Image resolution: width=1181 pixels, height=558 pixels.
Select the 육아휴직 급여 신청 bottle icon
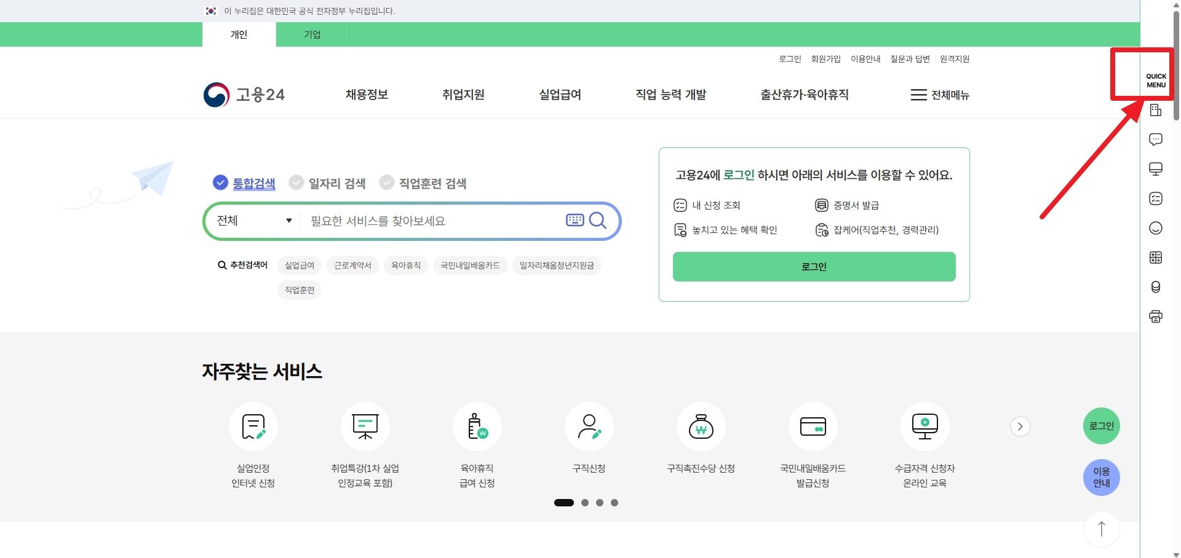click(x=477, y=426)
